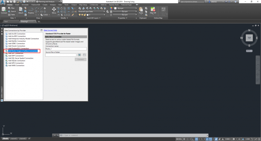This screenshot has height=141, width=261.
Task: Open the Unsaved Layer State dropdown
Action: point(91,12)
